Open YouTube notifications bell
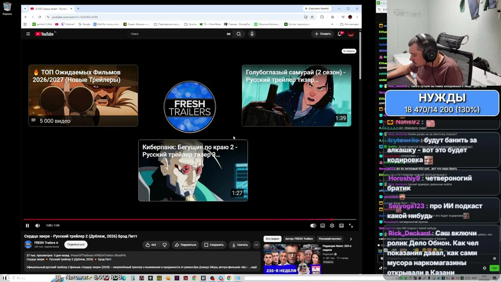Image resolution: width=501 pixels, height=282 pixels. coord(340,34)
